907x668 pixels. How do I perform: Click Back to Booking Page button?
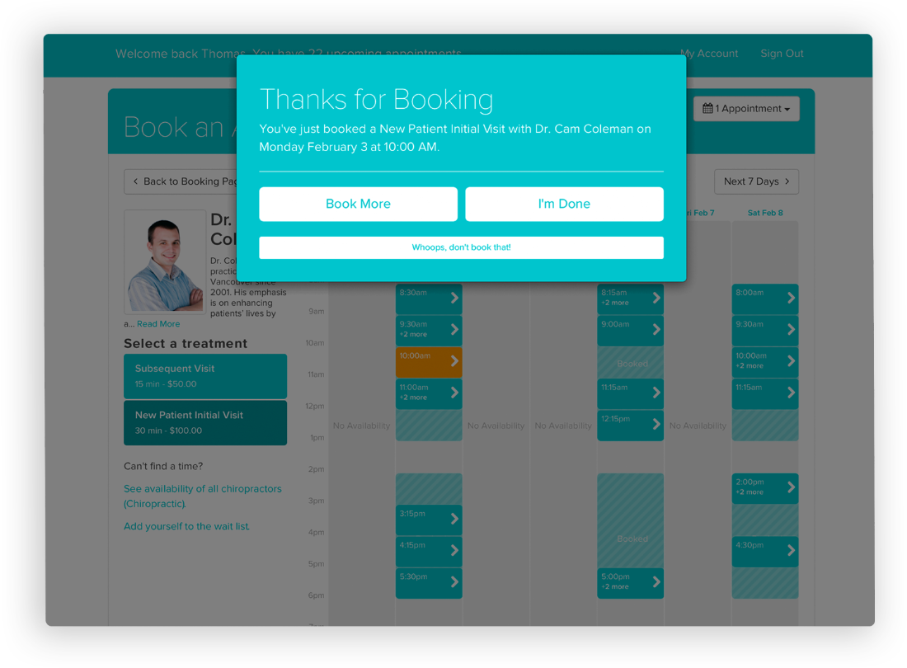[x=181, y=181]
